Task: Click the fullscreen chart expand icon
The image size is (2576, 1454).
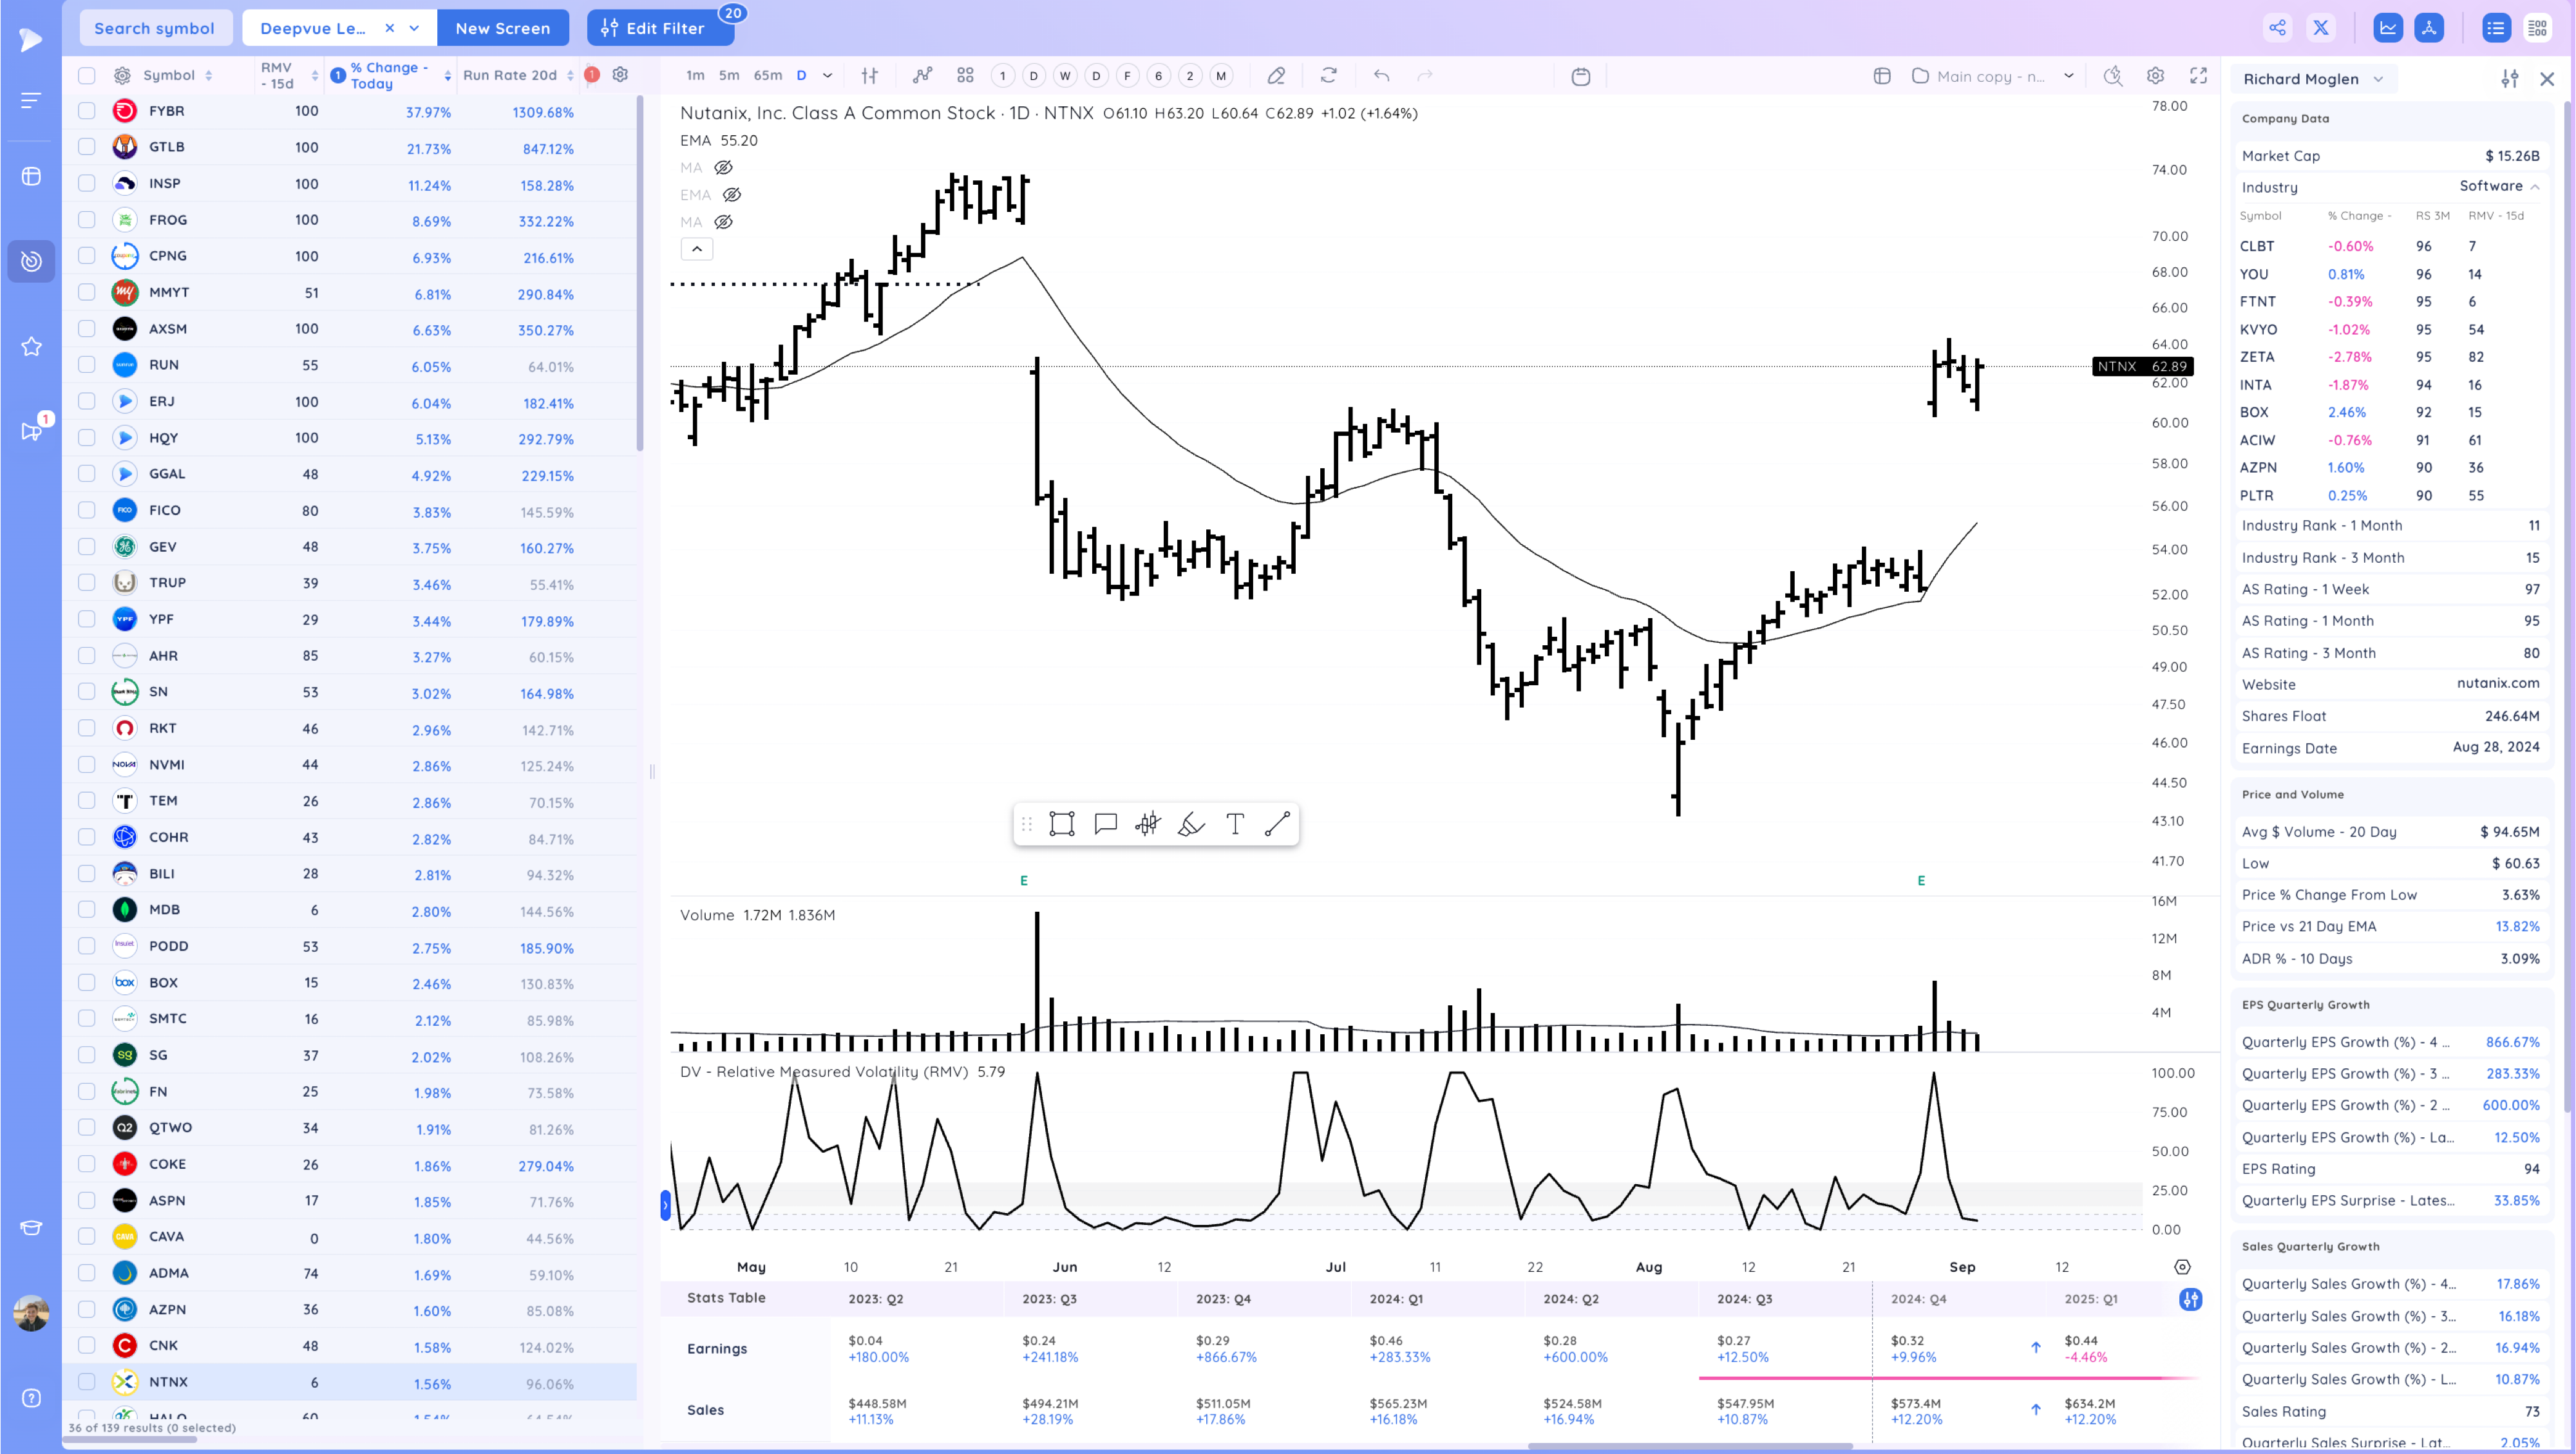Action: (x=2199, y=75)
